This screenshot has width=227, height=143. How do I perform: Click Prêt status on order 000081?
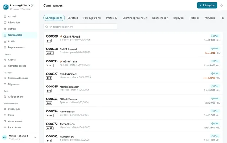[x=215, y=136]
